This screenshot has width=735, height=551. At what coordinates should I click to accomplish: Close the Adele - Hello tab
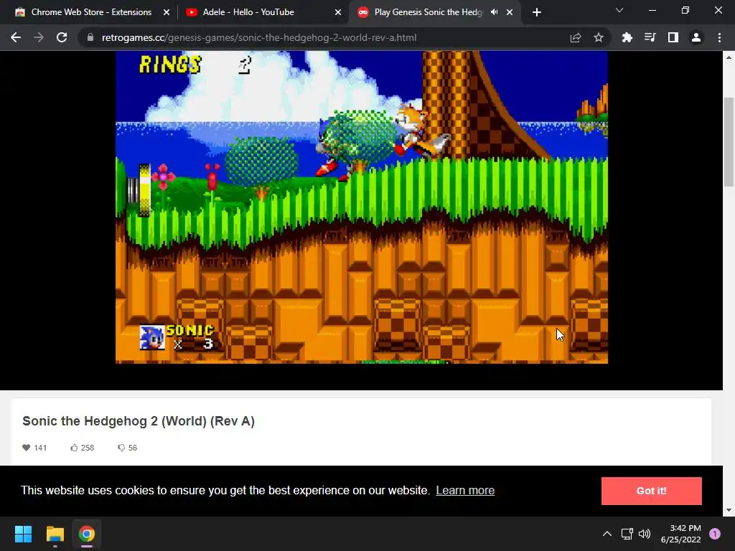click(x=337, y=12)
